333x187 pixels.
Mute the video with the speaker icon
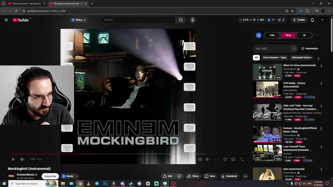[x=22, y=159]
